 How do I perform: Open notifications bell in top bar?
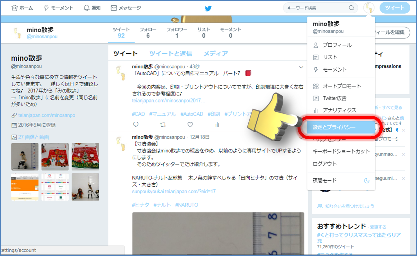pos(92,8)
